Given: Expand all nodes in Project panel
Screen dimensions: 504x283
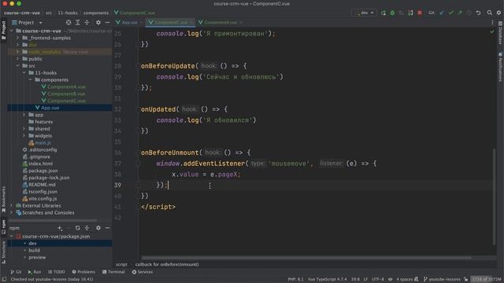Looking at the screenshot, I should [78, 23].
